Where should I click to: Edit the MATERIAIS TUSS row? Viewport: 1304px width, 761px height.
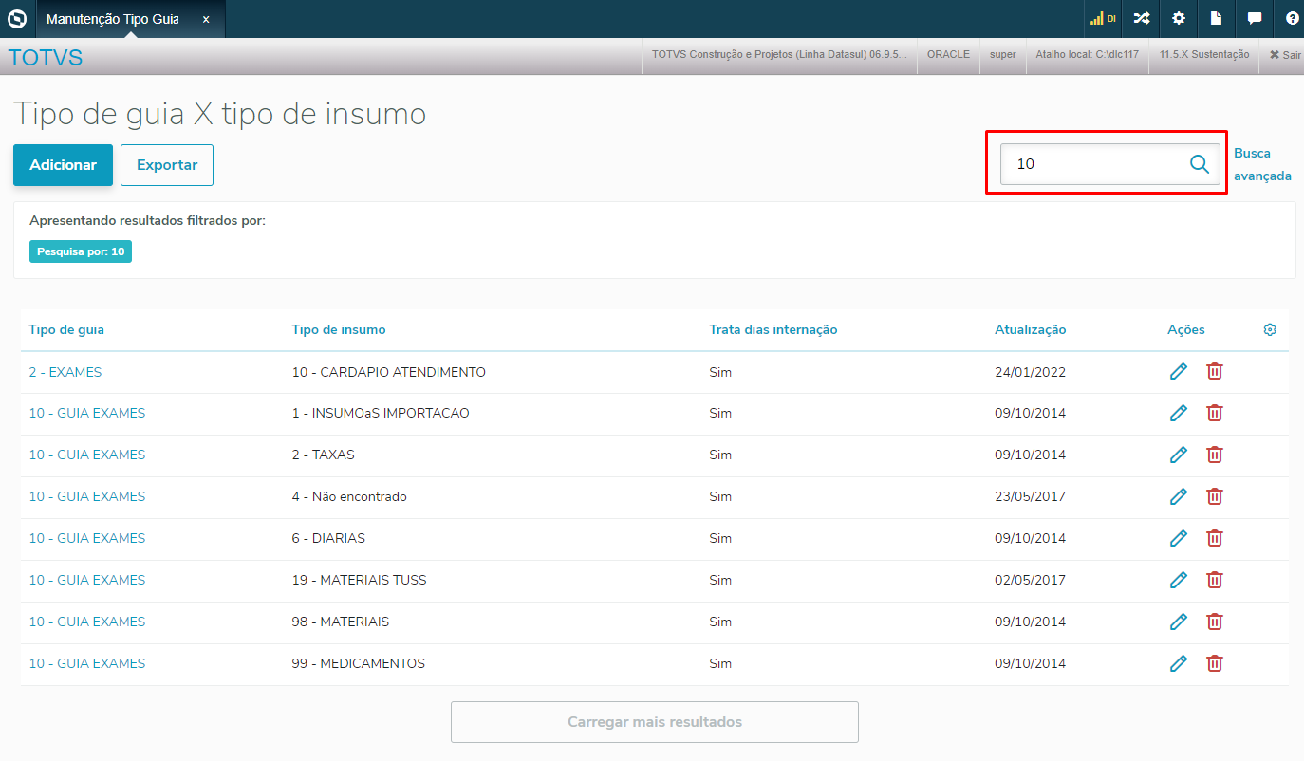pyautogui.click(x=1179, y=580)
